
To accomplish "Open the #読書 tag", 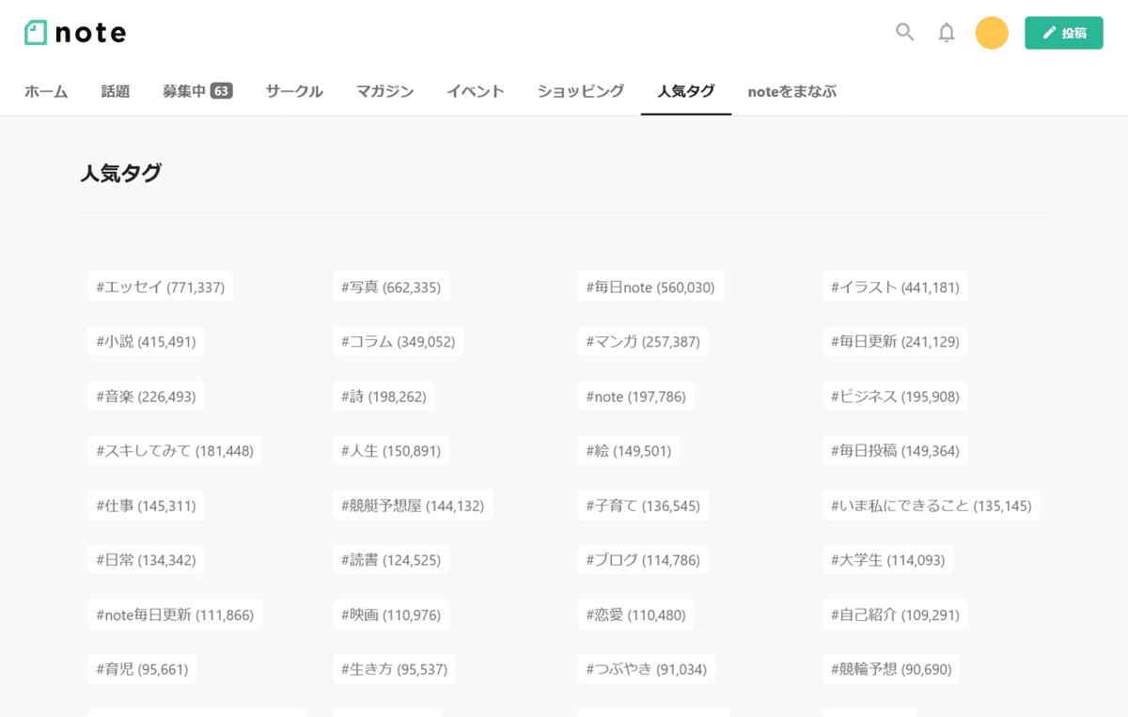I will 391,560.
